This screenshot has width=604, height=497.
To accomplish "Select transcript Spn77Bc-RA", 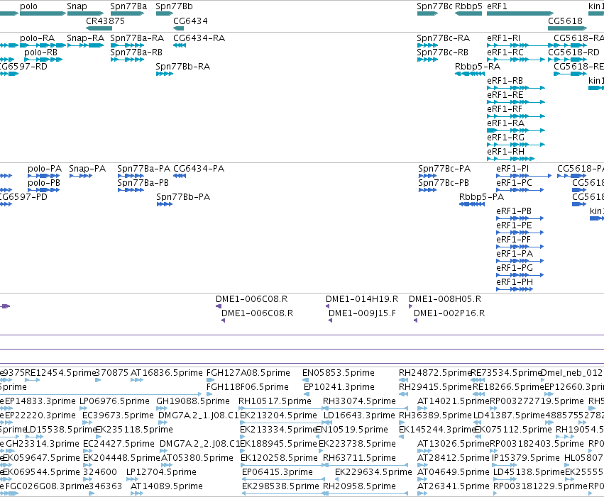I will (x=427, y=45).
